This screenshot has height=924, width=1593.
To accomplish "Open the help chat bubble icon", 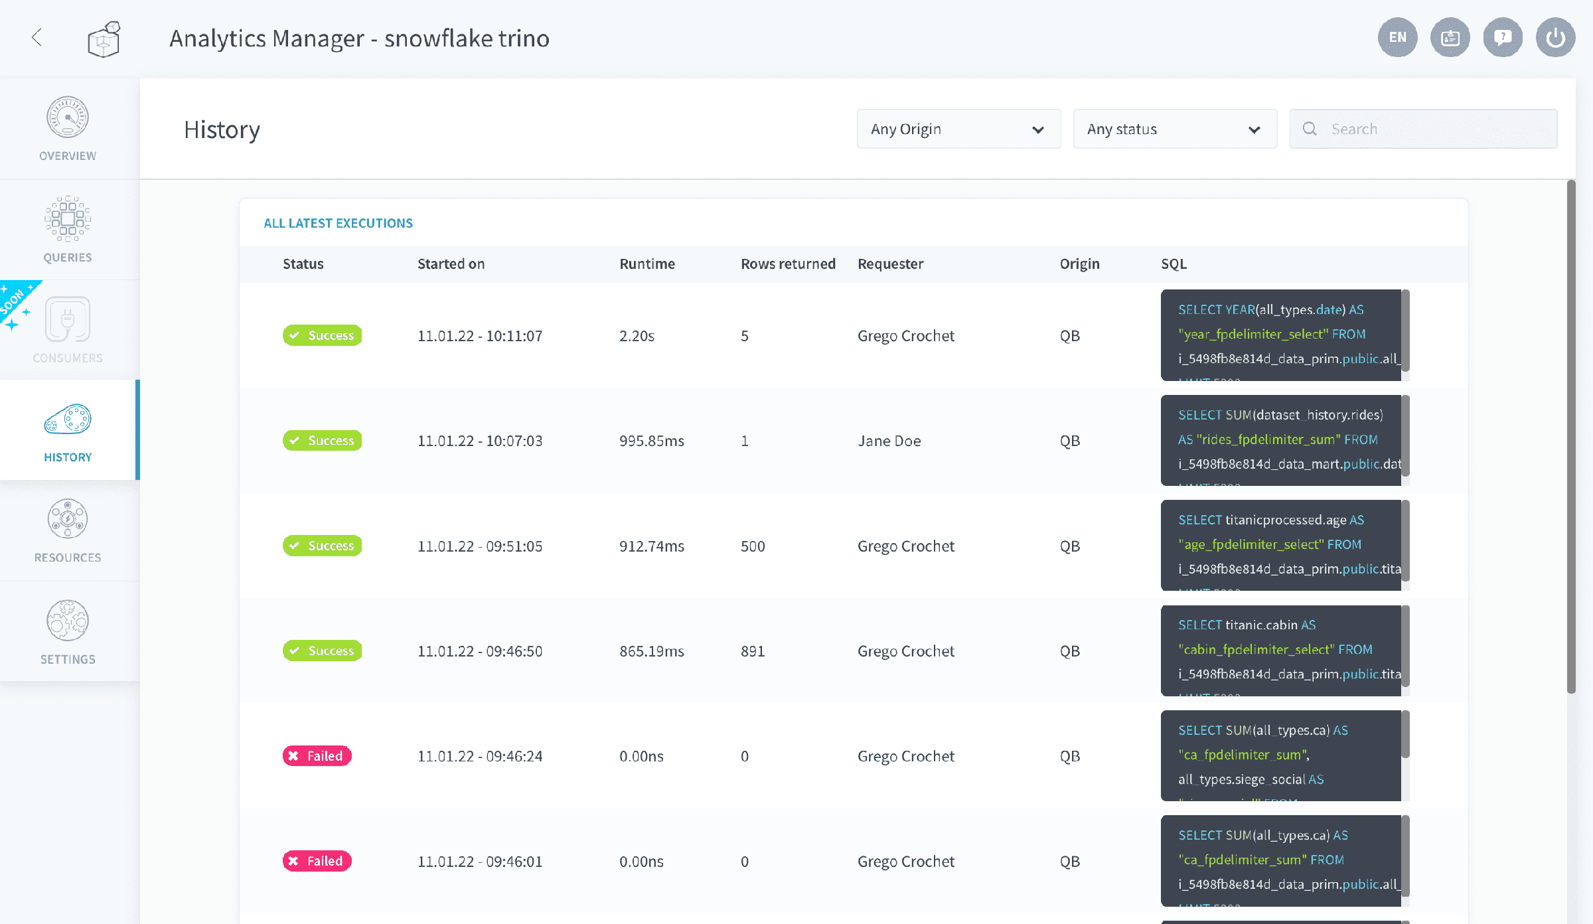I will pyautogui.click(x=1503, y=38).
